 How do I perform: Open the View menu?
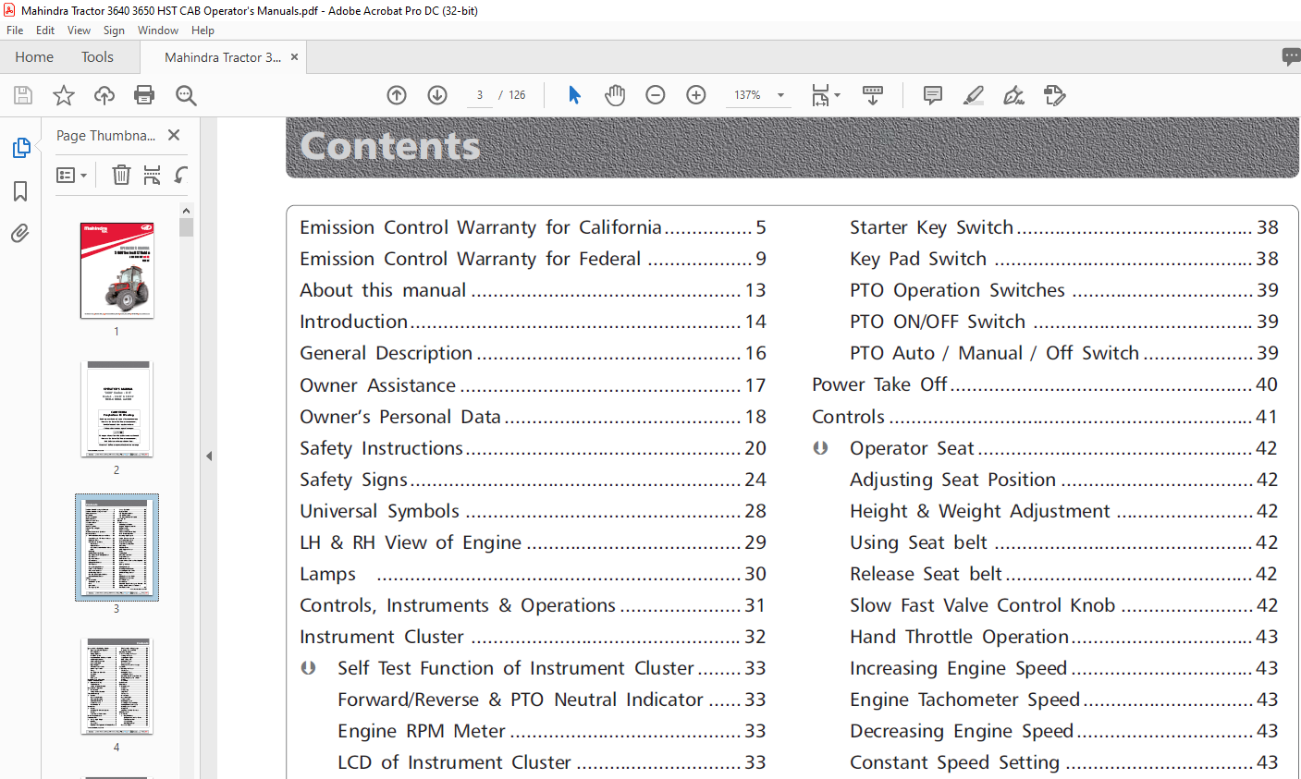[x=80, y=30]
